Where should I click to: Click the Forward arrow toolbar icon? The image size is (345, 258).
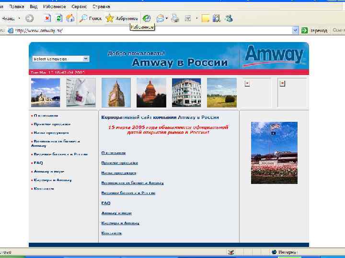(x=30, y=19)
